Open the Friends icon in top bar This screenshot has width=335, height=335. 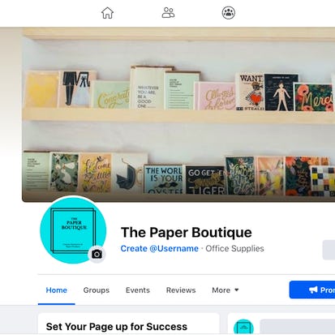168,13
